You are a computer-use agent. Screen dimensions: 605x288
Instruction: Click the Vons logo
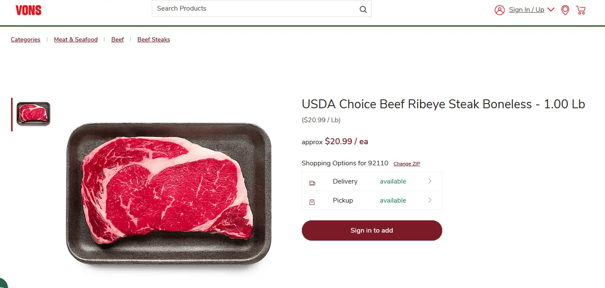click(x=28, y=10)
